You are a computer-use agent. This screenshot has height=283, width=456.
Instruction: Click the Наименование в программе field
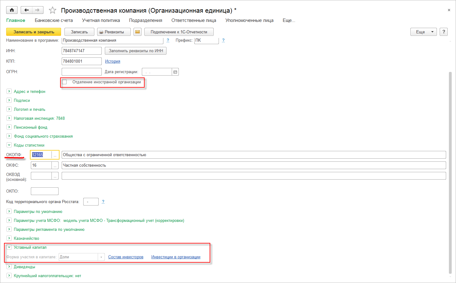coord(113,40)
